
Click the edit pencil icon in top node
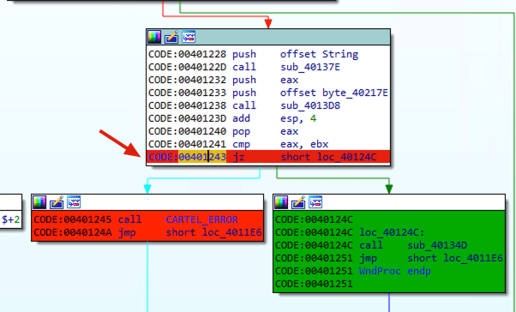pos(171,37)
